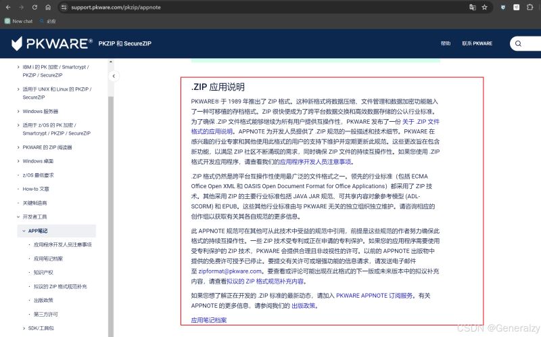The width and height of the screenshot is (541, 337).
Task: Open the 应用笔记档案 link below article
Action: 208,320
